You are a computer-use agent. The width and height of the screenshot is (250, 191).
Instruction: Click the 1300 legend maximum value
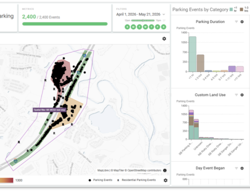tap(19, 181)
